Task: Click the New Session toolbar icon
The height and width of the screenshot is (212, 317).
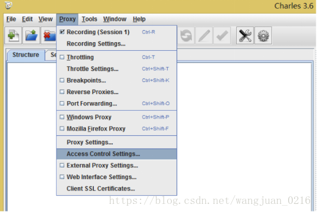Action: click(x=13, y=36)
